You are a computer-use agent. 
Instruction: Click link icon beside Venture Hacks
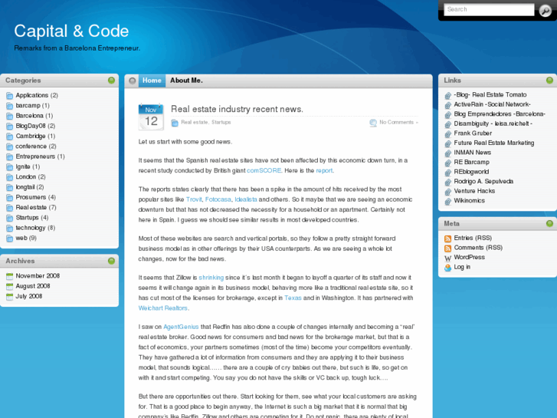448,192
